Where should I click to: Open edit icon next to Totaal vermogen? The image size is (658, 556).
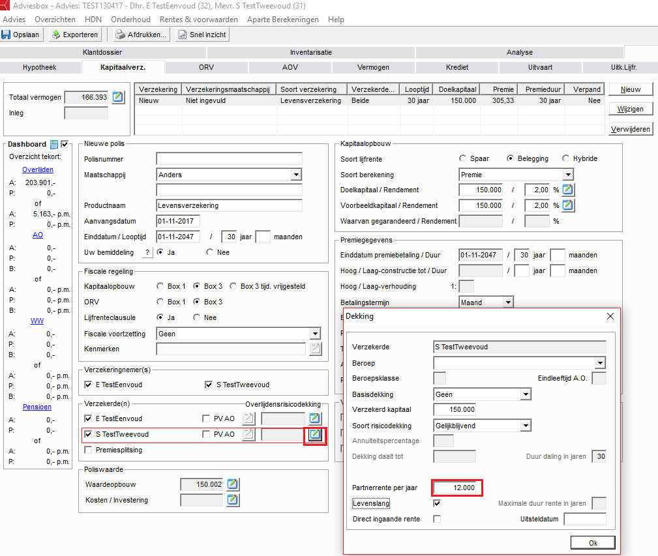[x=118, y=97]
